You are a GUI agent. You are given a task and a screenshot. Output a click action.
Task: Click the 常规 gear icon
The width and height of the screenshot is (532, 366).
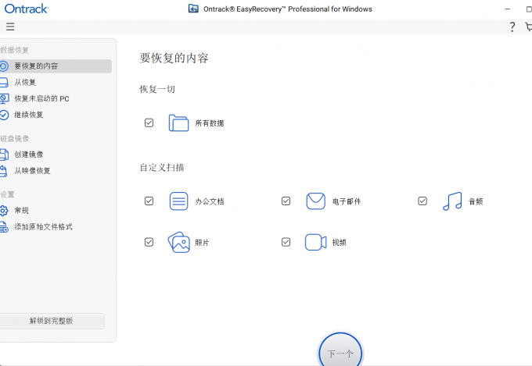3,211
